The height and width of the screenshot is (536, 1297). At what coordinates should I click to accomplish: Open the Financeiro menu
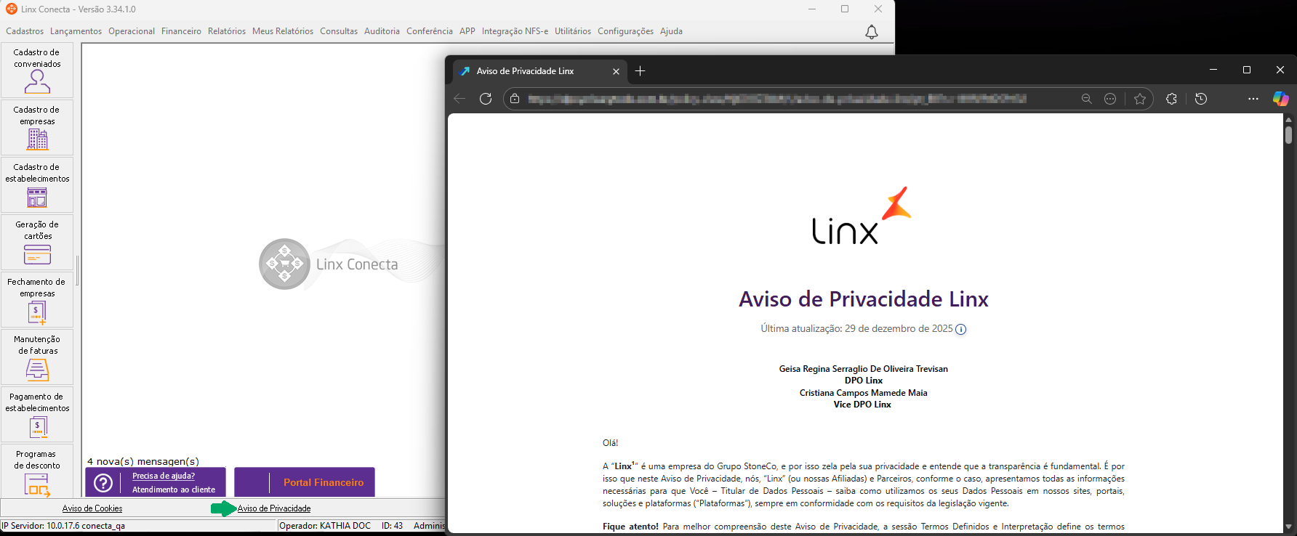click(x=181, y=31)
